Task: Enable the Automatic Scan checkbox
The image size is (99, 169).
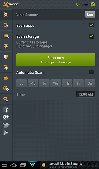Action: (x=92, y=72)
